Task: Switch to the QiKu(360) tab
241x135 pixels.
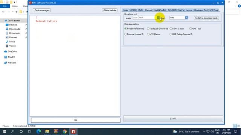Action: point(172,10)
